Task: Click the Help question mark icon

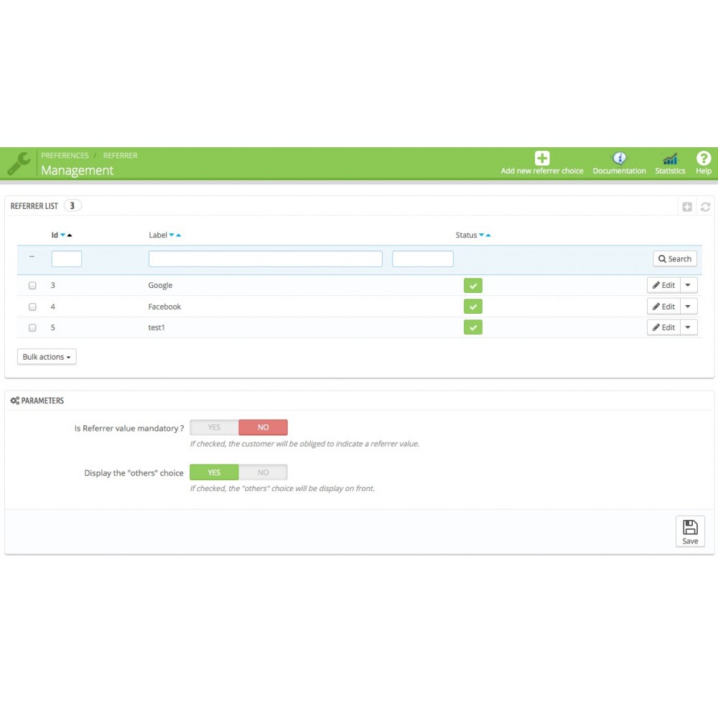Action: (704, 159)
